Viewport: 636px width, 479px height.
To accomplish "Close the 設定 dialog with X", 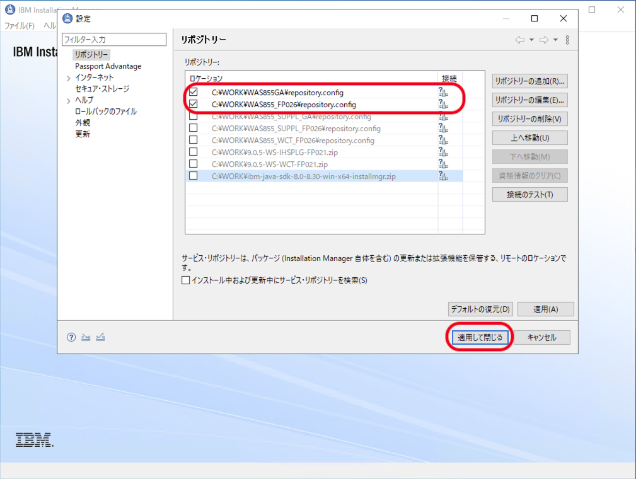I will pyautogui.click(x=564, y=18).
